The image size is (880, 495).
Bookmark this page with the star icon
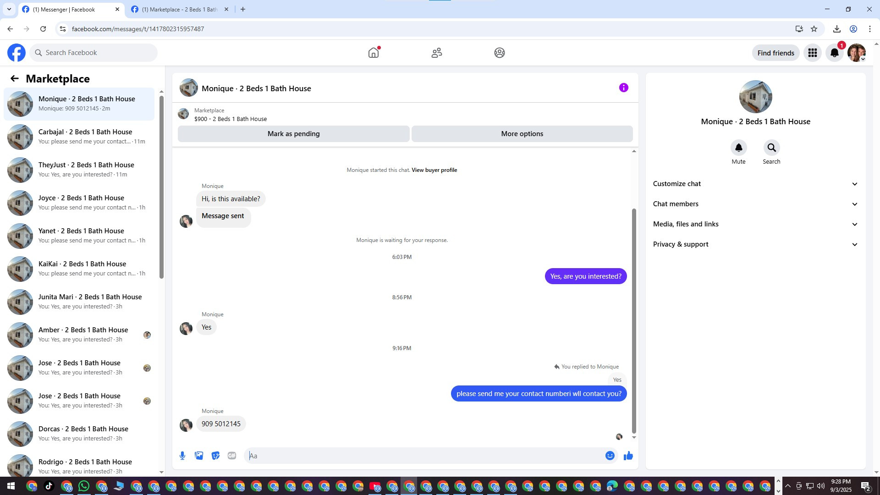point(814,29)
